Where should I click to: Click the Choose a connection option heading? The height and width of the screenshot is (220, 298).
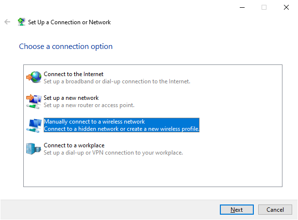[x=66, y=47]
